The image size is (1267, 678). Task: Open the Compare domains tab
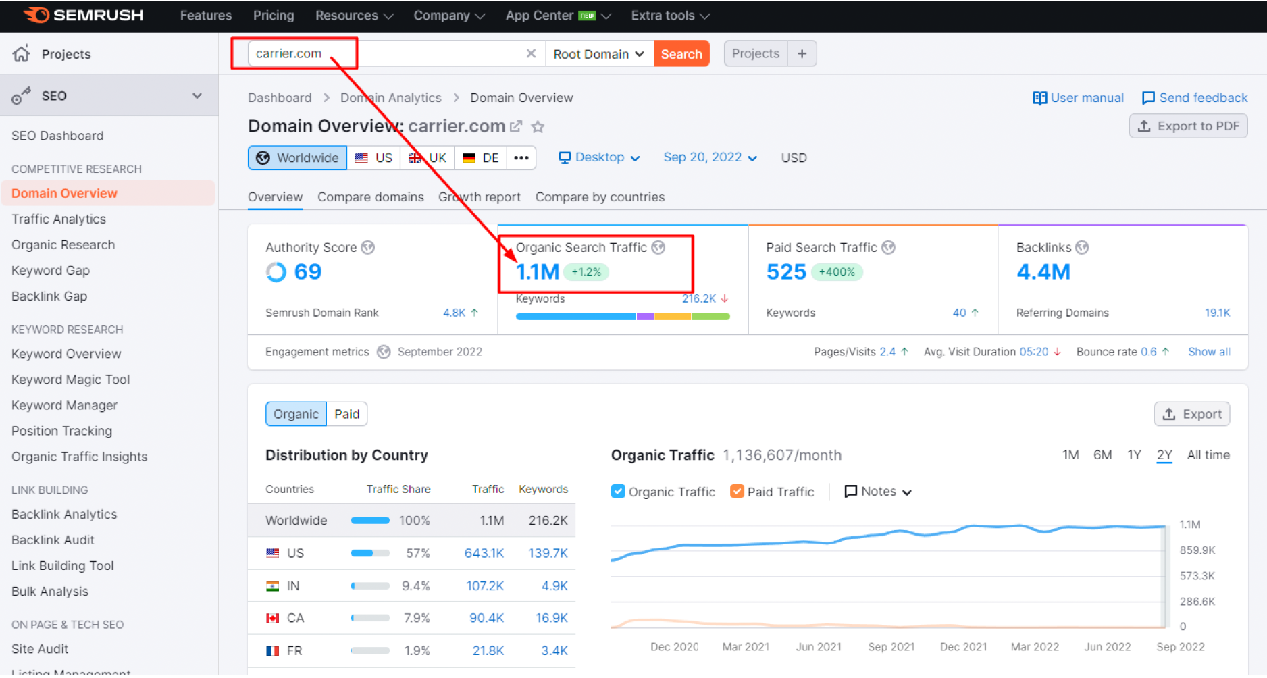click(371, 197)
